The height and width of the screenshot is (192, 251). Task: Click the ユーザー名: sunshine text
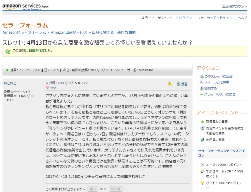(137, 70)
